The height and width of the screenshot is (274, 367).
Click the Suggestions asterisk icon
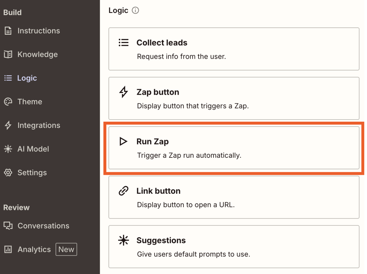124,240
